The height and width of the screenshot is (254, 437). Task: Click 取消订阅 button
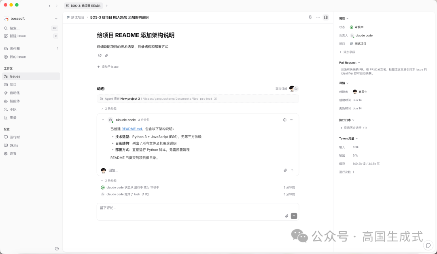click(281, 89)
